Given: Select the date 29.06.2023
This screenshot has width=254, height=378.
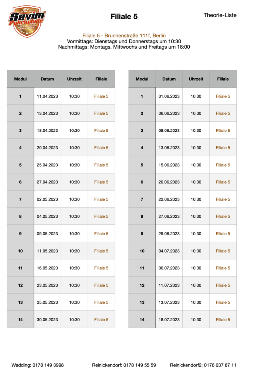Looking at the screenshot, I should tap(169, 234).
